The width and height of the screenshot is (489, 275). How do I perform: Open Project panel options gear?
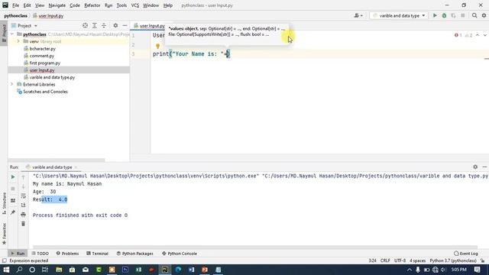click(115, 25)
